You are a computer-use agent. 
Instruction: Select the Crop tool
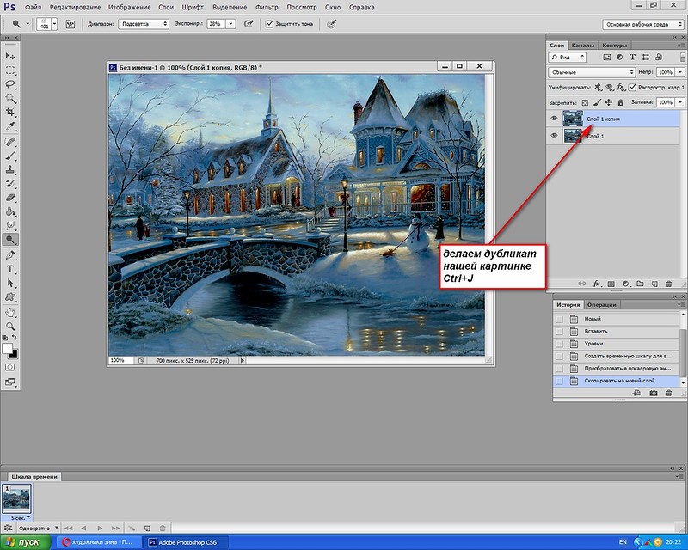coord(9,113)
